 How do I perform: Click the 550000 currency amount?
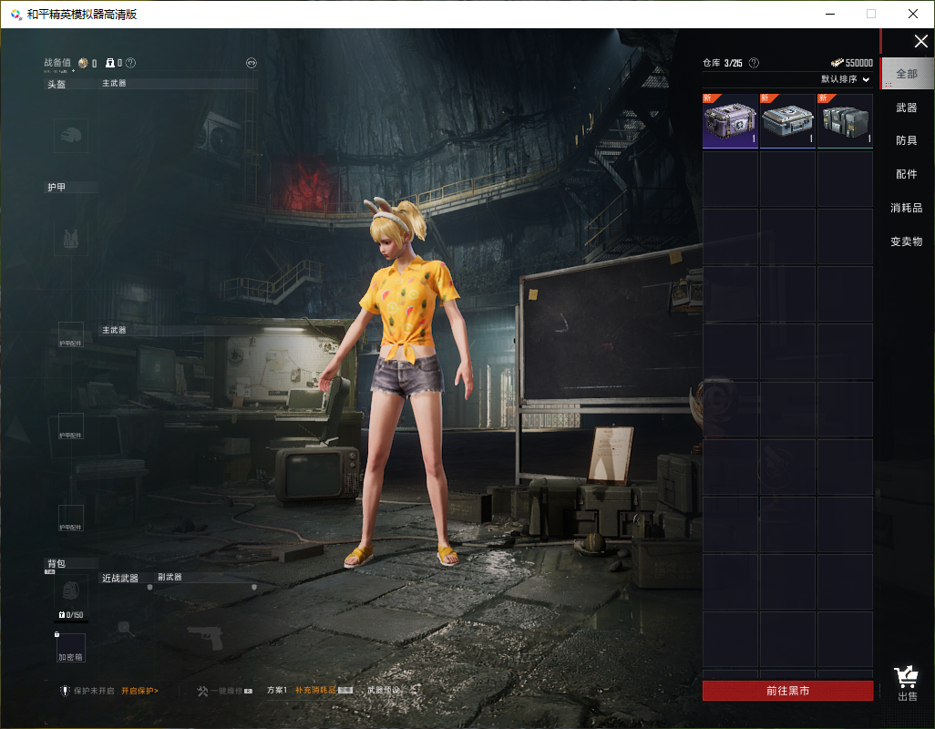(x=859, y=63)
